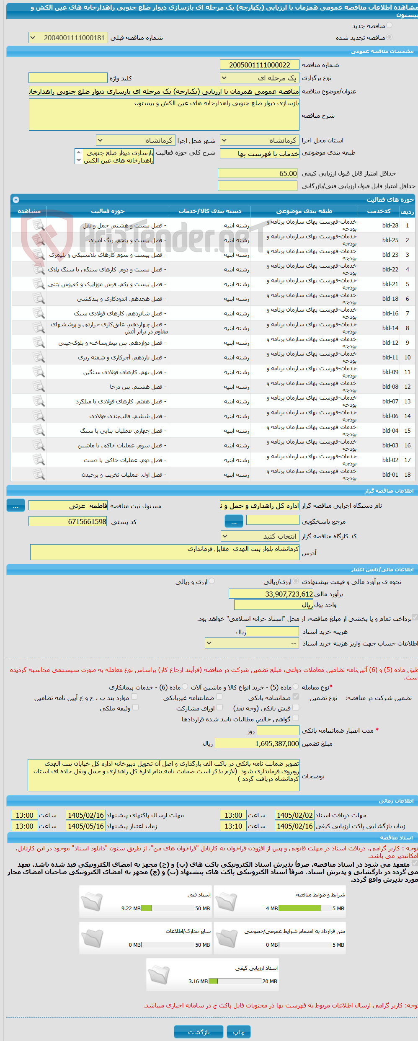Open view icon for row bld-18
This screenshot has height=1041, width=418.
pyautogui.click(x=39, y=299)
